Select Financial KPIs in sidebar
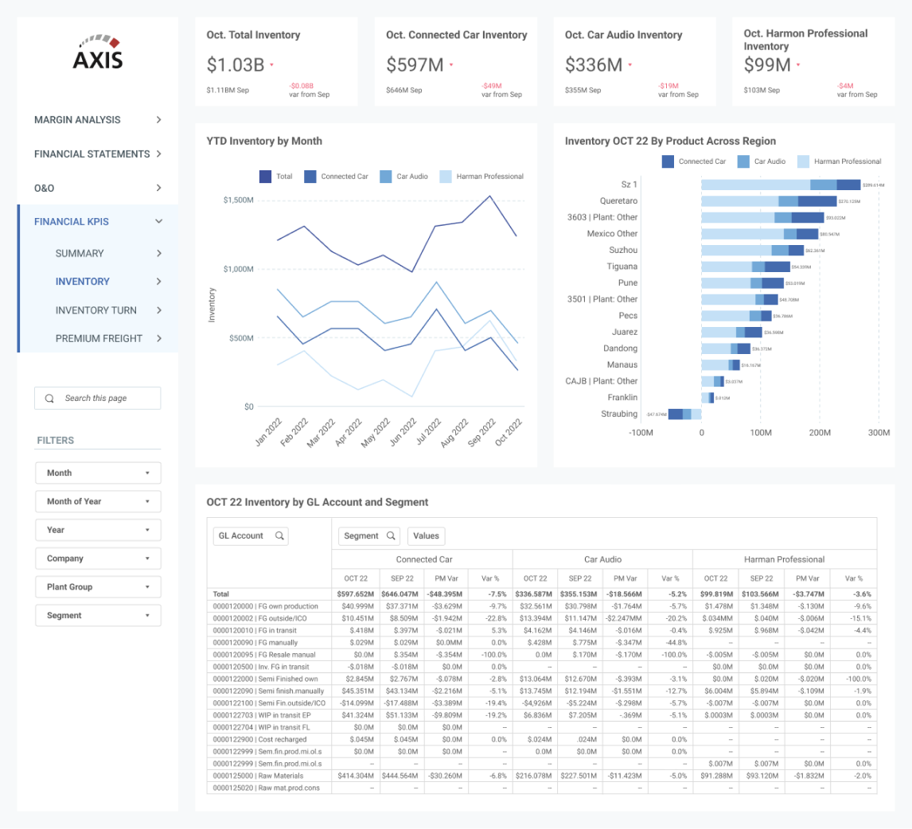Screen dimensions: 912x829 pyautogui.click(x=72, y=221)
